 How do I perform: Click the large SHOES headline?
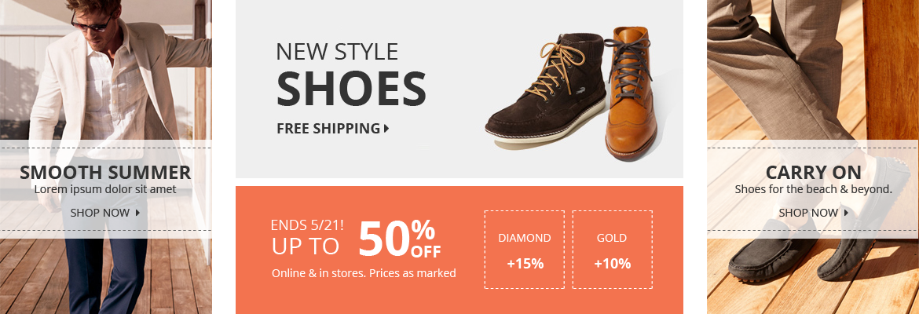(x=351, y=89)
